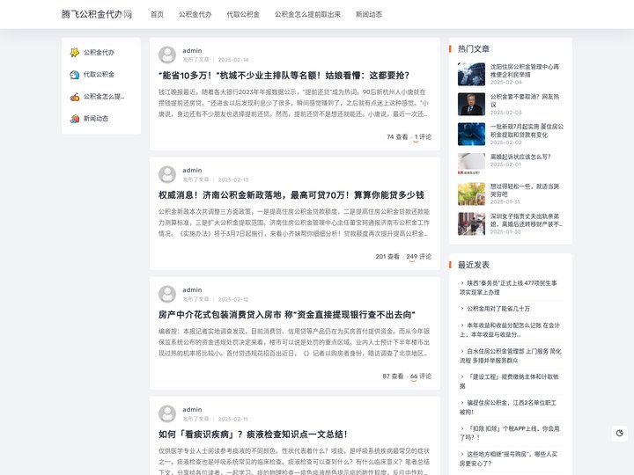634x475 pixels.
Task: Click admin avatar on the 2025-02-11 post
Action: tap(167, 413)
